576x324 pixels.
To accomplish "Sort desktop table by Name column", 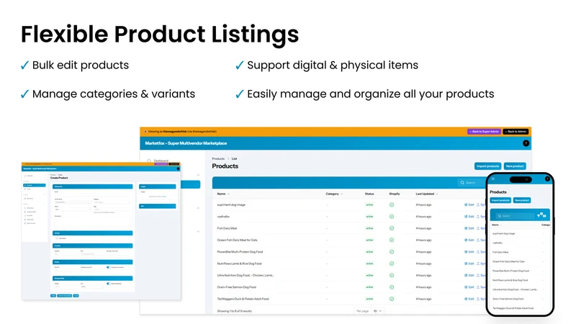I will 223,194.
